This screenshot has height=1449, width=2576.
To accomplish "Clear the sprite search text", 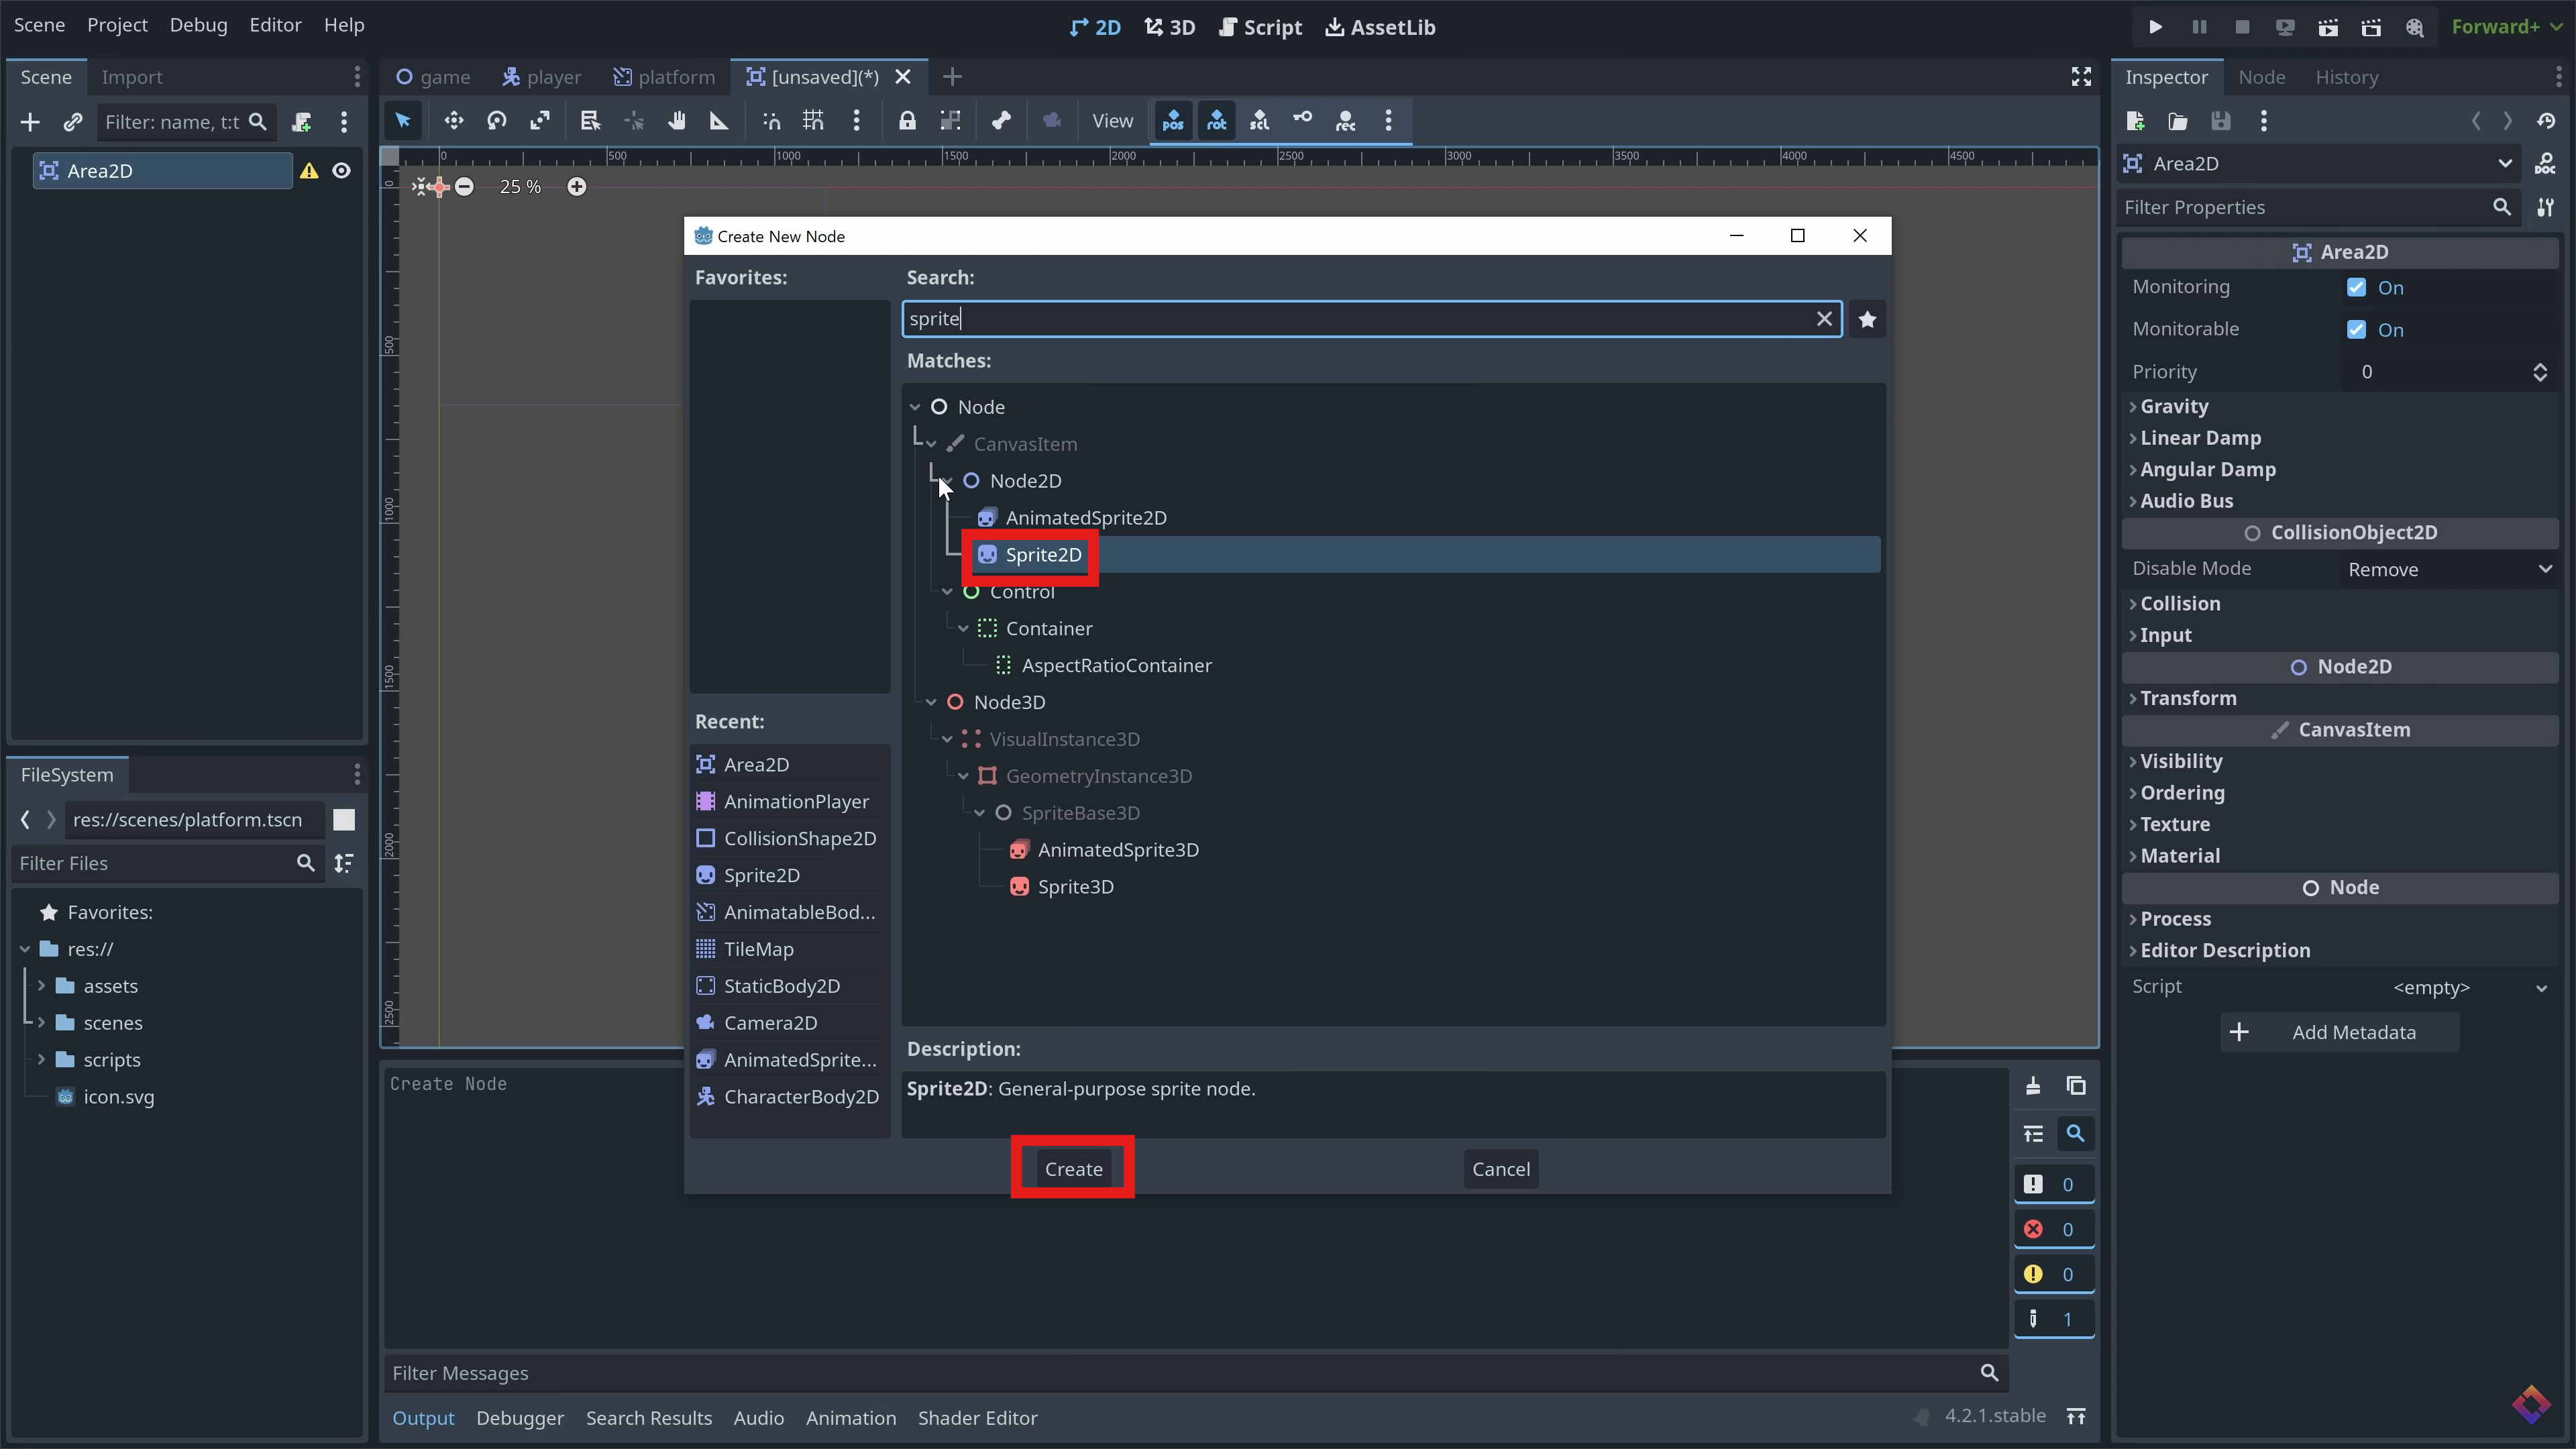I will point(1823,319).
